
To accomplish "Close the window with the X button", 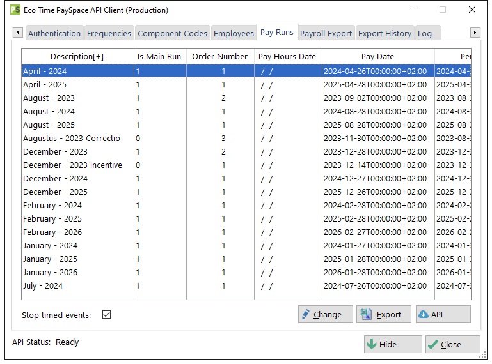I will point(472,10).
